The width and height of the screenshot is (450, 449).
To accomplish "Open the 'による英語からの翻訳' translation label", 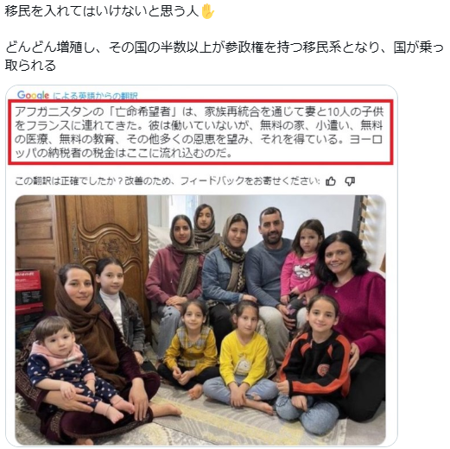I will (95, 96).
